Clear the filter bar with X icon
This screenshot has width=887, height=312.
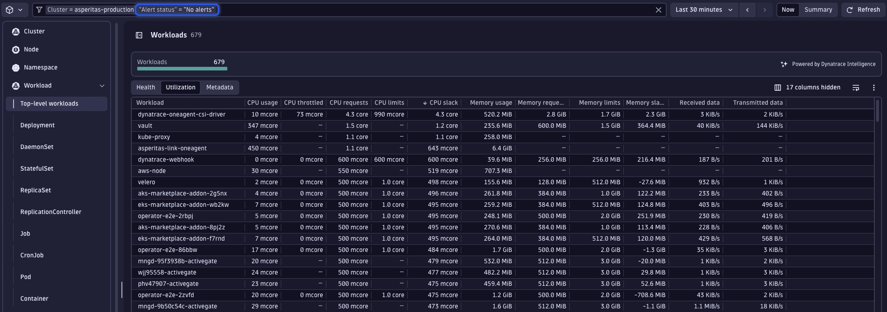click(658, 10)
